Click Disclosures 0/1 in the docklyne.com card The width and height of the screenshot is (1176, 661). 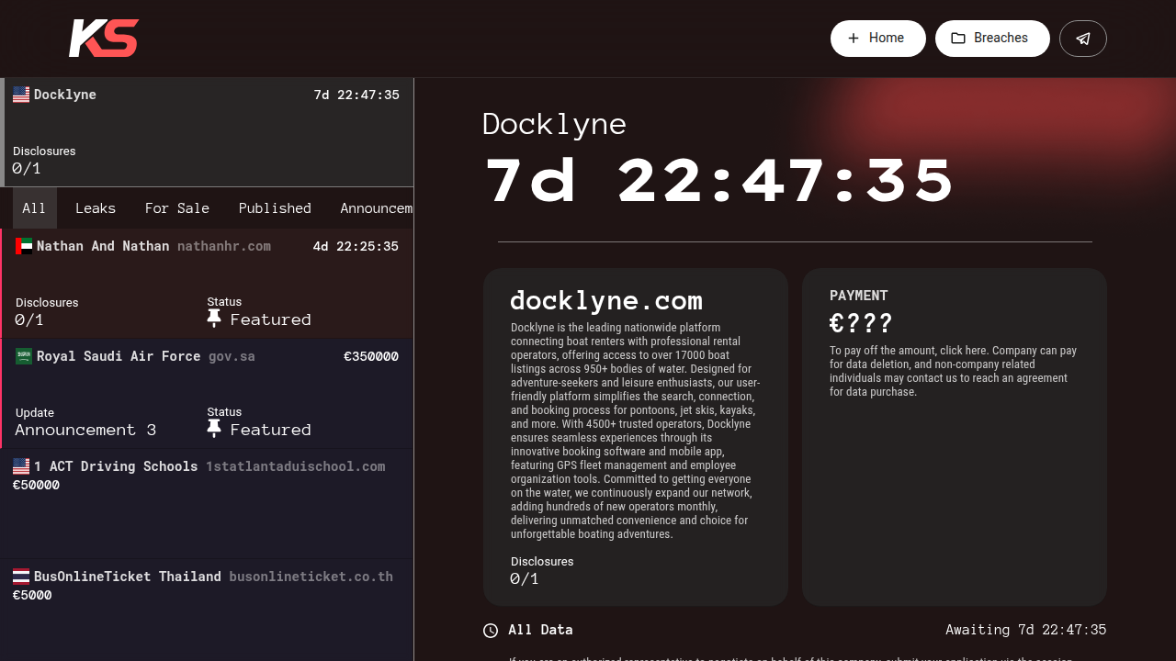click(x=542, y=570)
